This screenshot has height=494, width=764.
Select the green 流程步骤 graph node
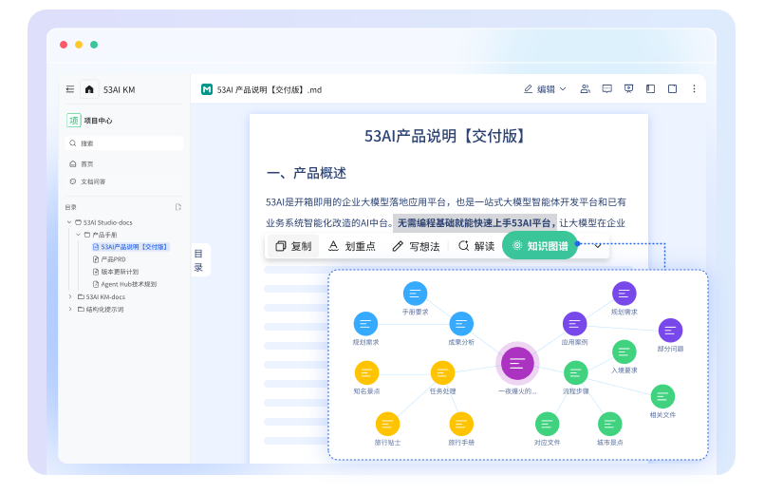click(576, 372)
